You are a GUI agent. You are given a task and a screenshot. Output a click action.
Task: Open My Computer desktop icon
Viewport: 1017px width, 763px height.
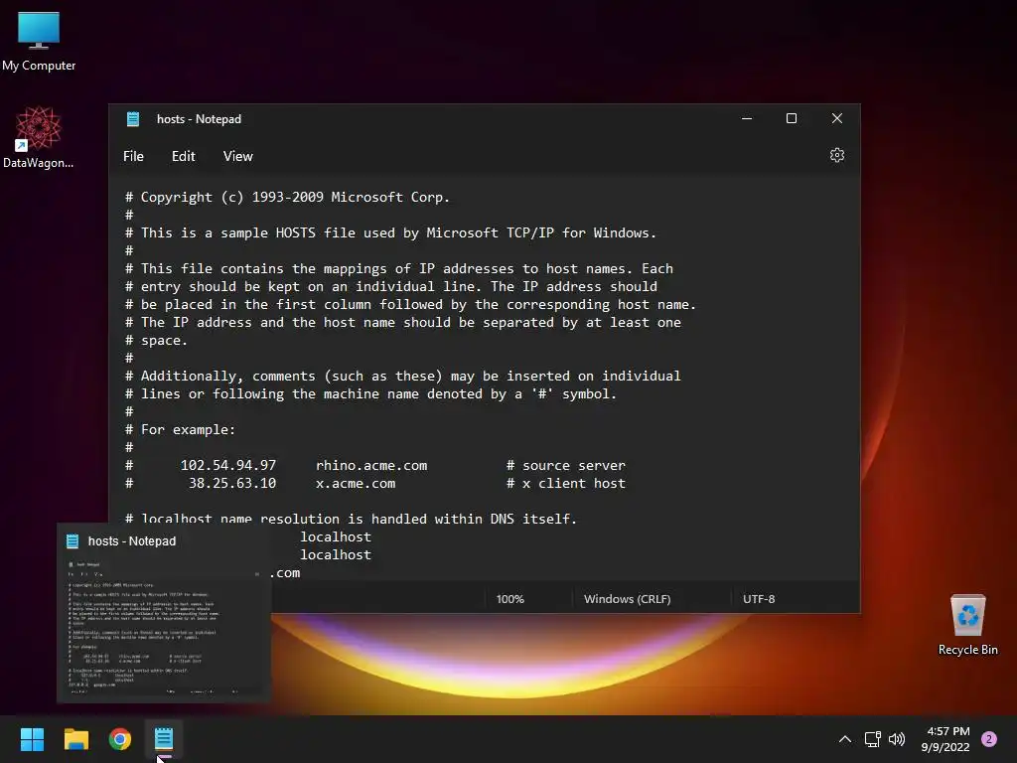coord(39,42)
